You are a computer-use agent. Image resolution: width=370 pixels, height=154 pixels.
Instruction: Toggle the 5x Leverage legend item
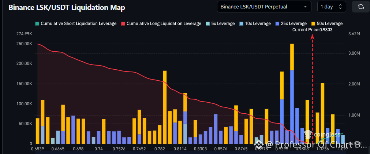coord(220,23)
